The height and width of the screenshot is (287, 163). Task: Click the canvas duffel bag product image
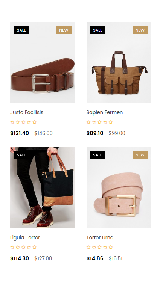click(x=119, y=62)
